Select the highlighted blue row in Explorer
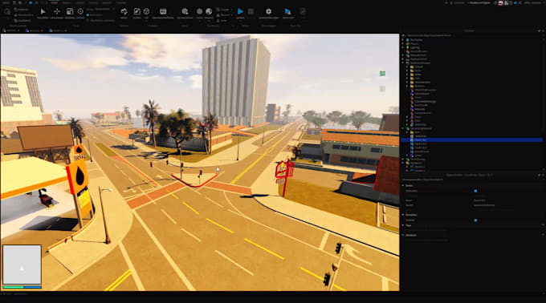Screen dimensions: 546x303 [x=471, y=140]
